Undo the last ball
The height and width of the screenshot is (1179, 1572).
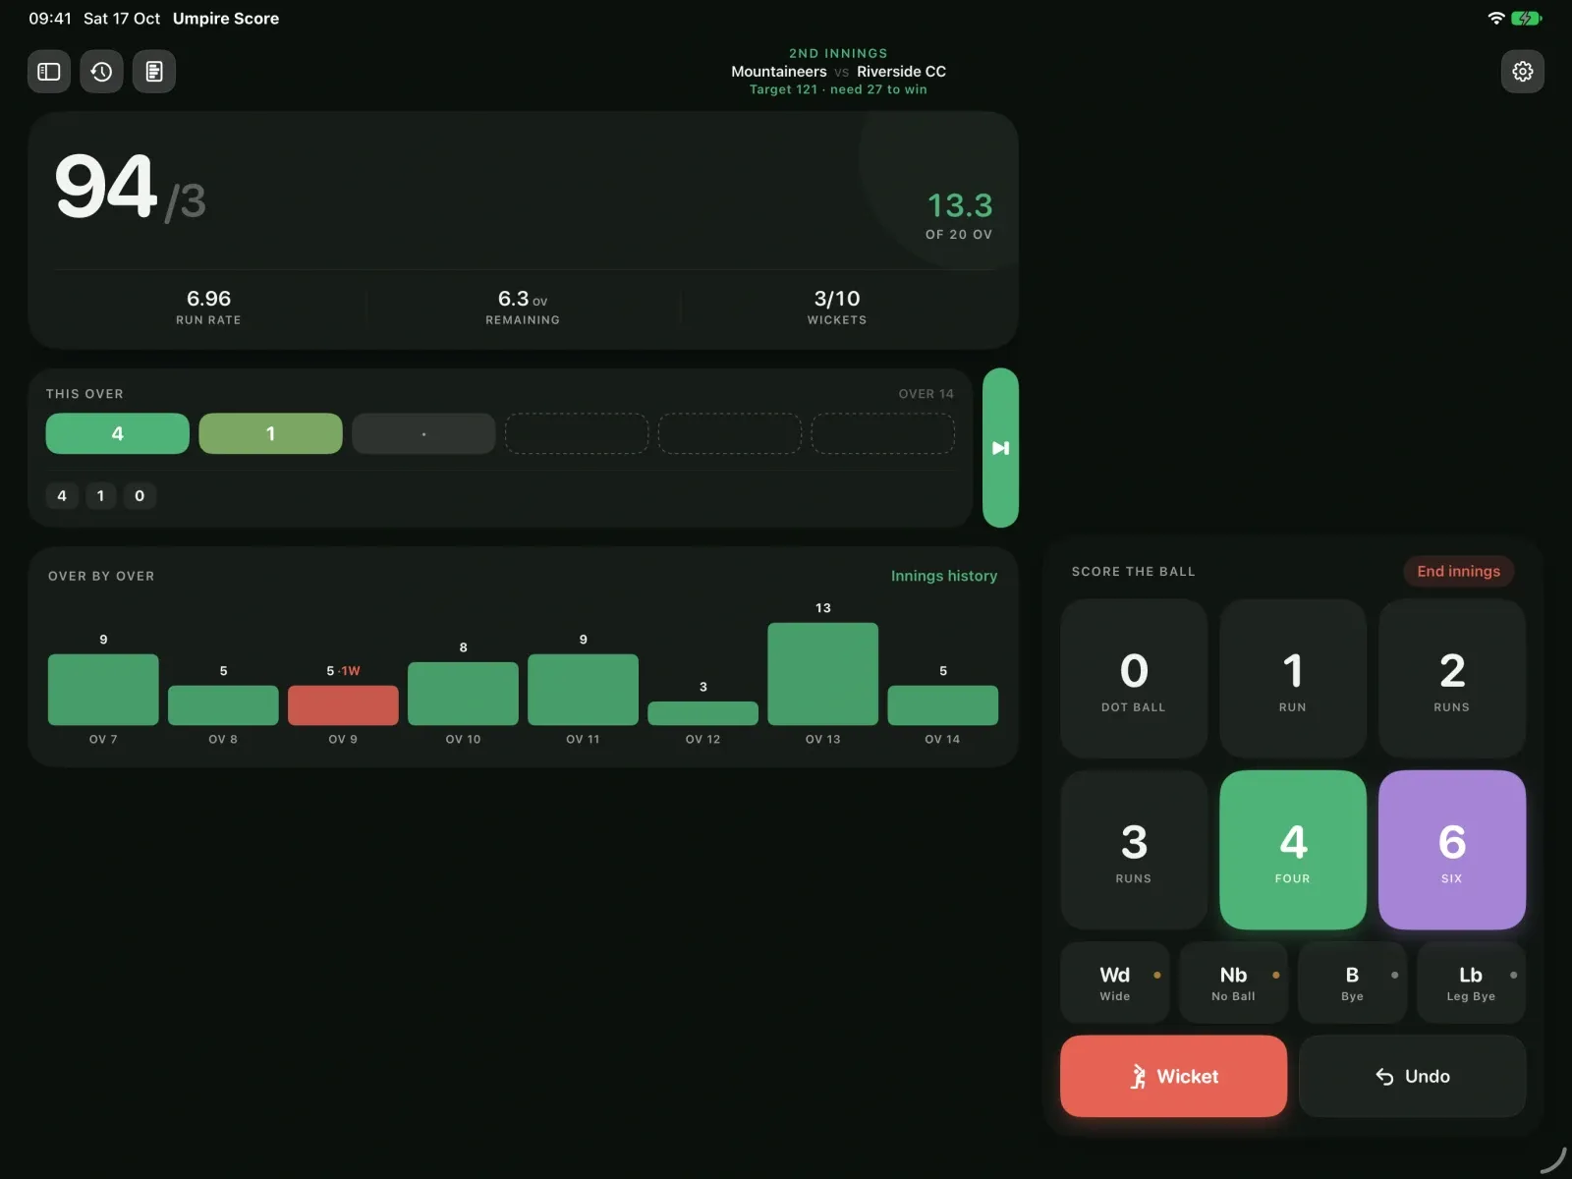[1412, 1076]
